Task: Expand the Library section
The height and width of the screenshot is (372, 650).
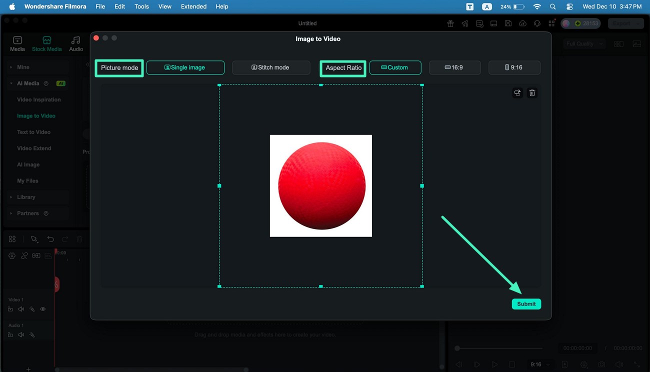Action: (x=11, y=197)
